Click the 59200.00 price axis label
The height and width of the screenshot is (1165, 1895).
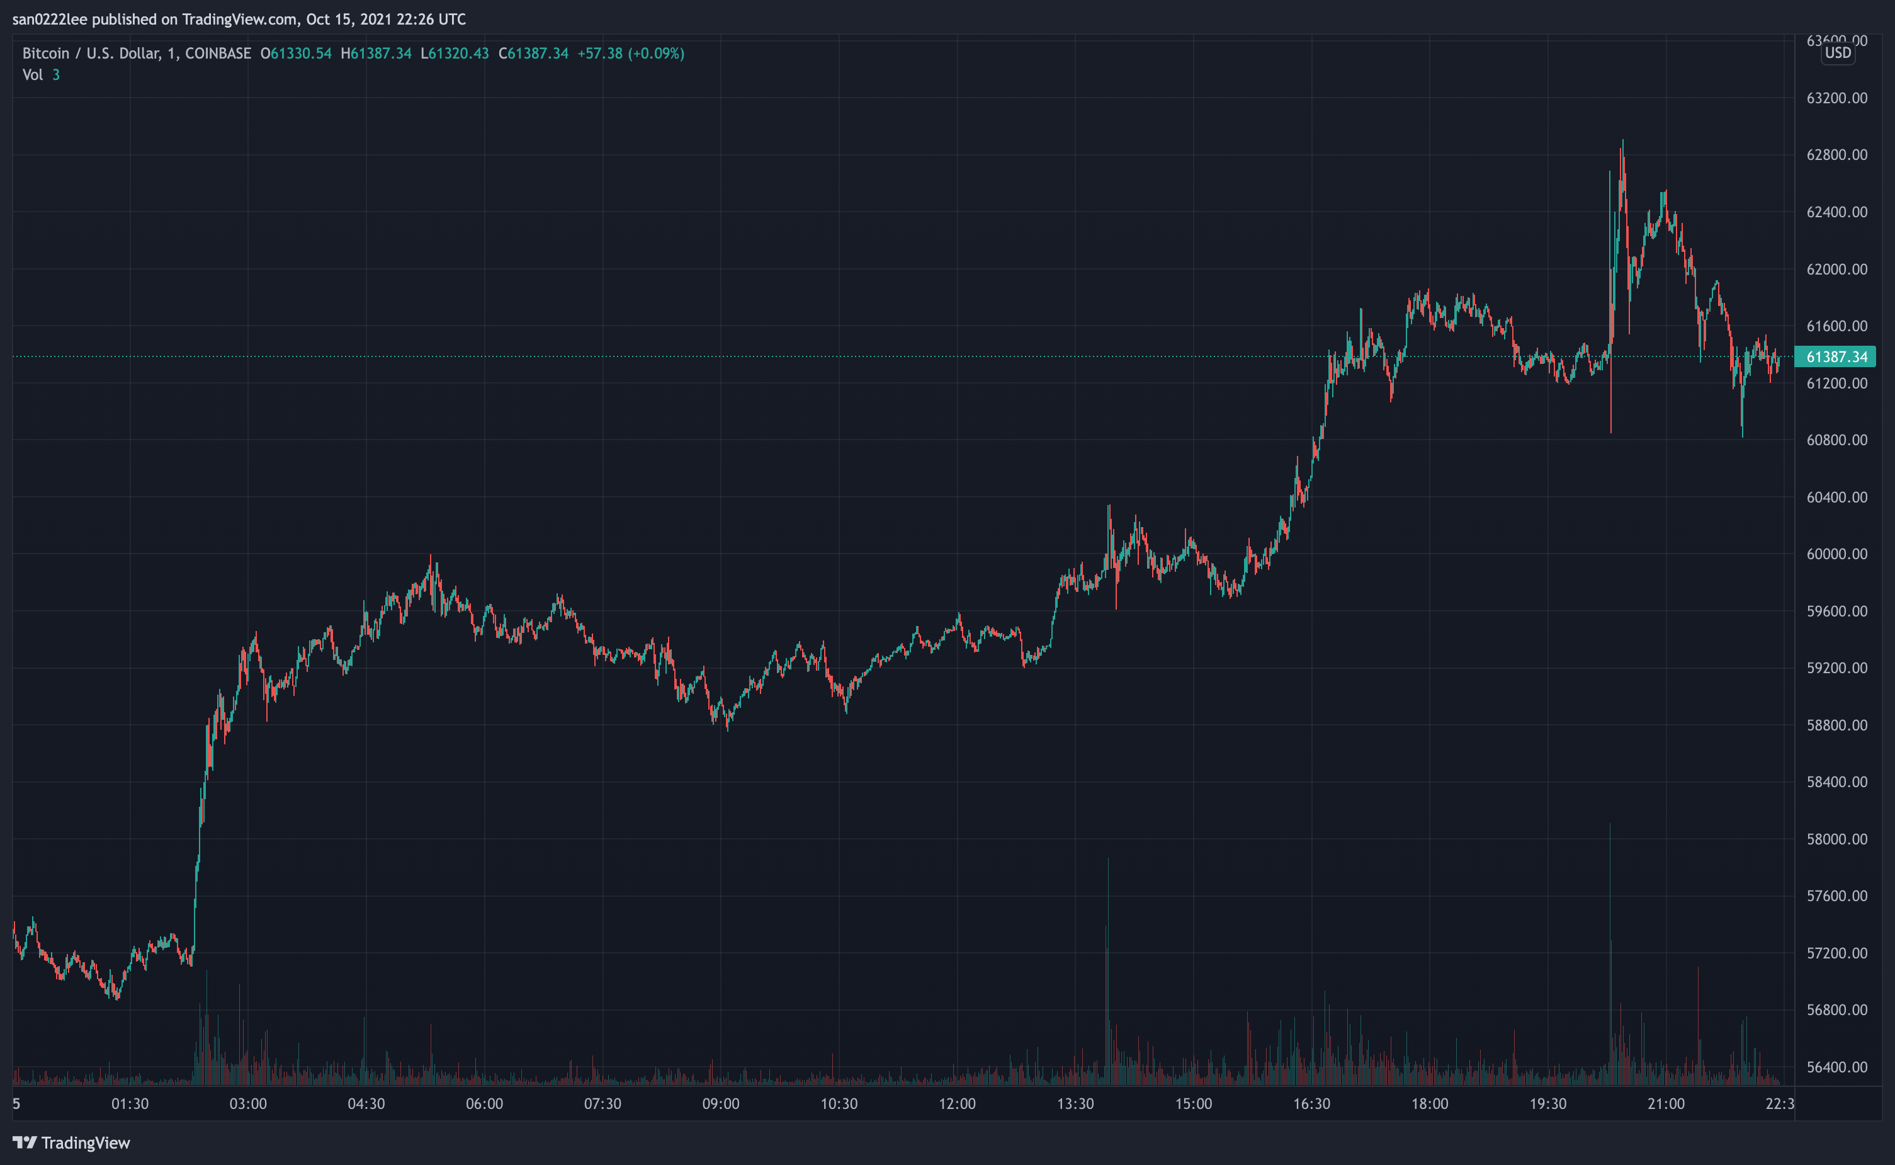pyautogui.click(x=1837, y=668)
